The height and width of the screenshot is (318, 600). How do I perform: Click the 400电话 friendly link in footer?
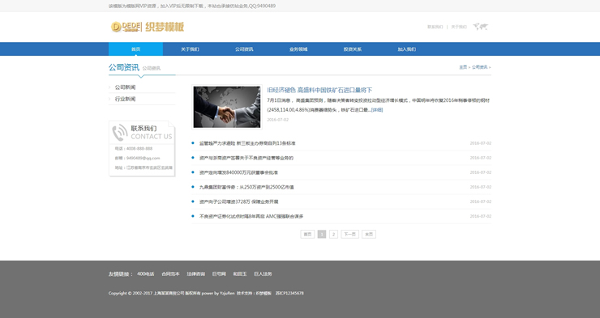[146, 273]
